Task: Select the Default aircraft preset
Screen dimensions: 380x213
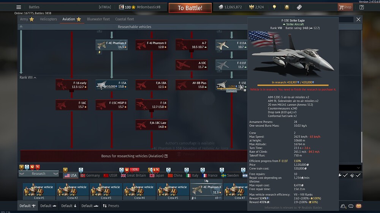Action: tap(27, 206)
